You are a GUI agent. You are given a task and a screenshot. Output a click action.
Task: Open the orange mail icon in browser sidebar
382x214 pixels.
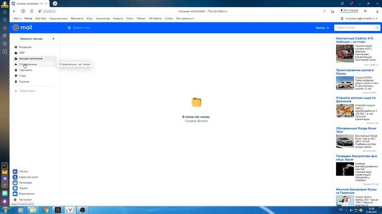click(5, 172)
